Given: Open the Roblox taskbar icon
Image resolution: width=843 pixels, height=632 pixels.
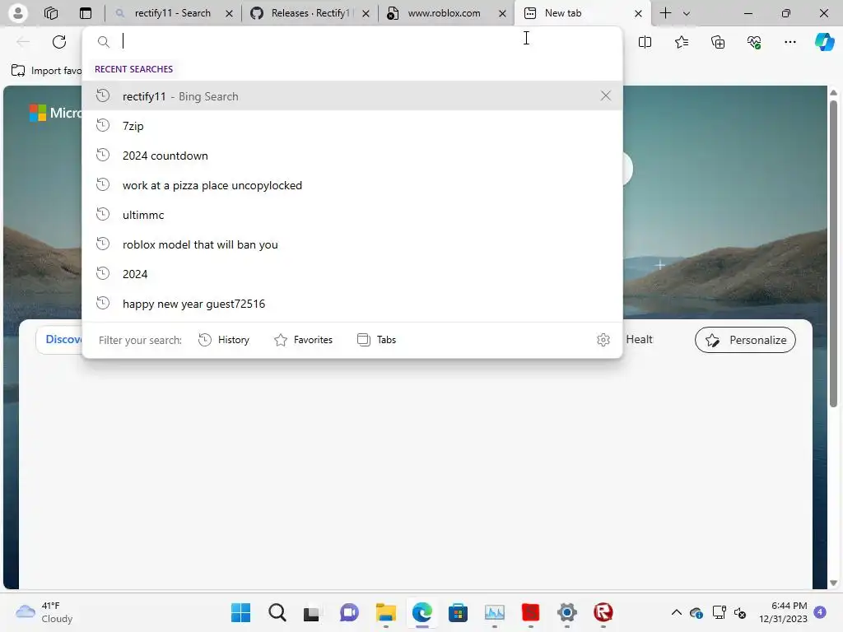Looking at the screenshot, I should (x=603, y=612).
